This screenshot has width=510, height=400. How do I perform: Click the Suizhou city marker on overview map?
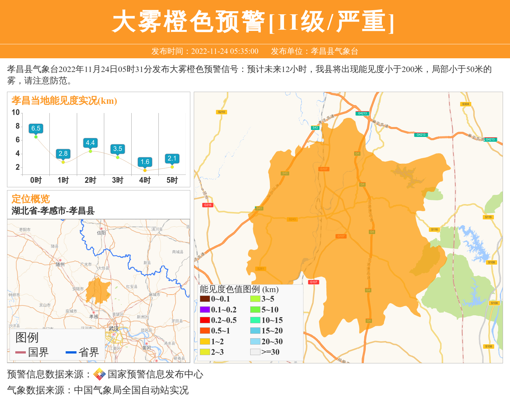pyautogui.click(x=60, y=260)
